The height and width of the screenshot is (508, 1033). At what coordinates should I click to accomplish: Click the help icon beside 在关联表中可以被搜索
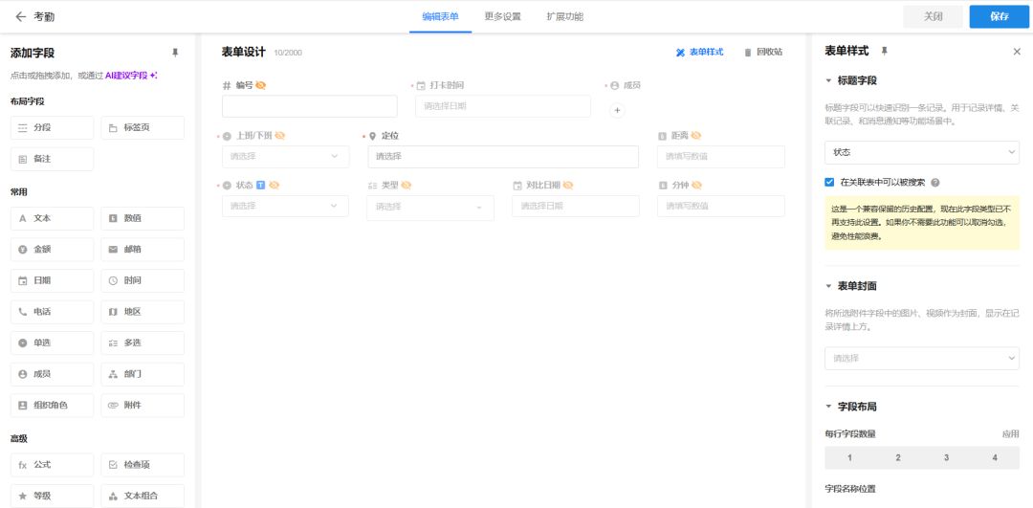pyautogui.click(x=934, y=182)
